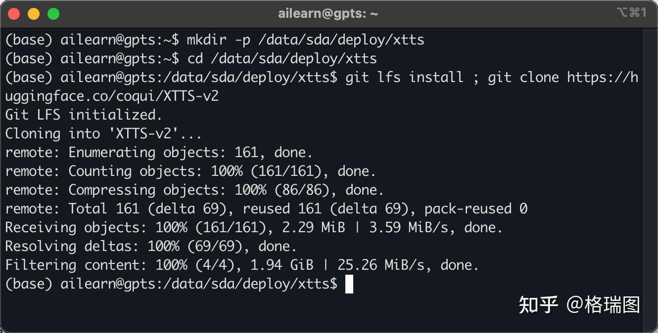Minimize the terminal using the yellow button

click(33, 14)
